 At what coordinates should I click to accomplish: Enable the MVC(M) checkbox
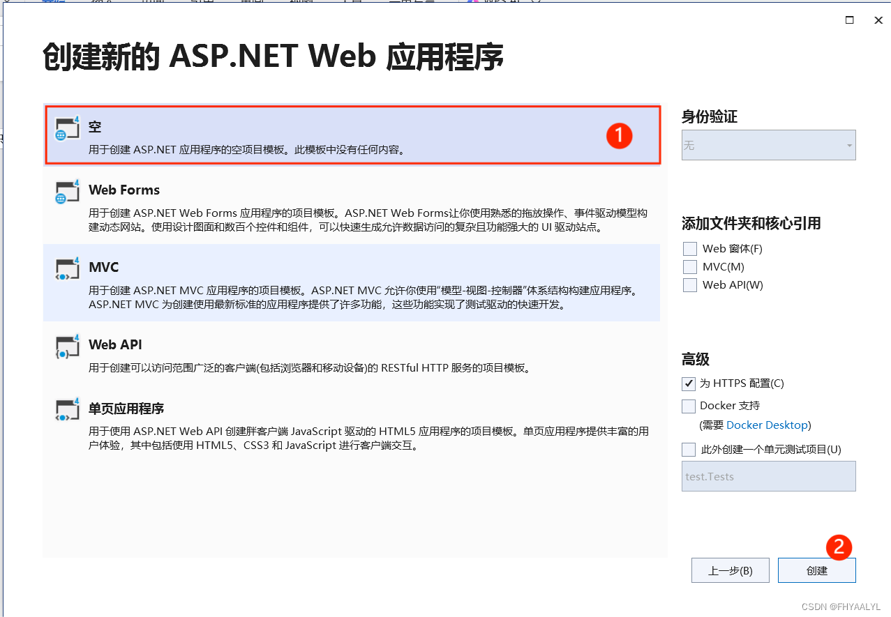(690, 267)
